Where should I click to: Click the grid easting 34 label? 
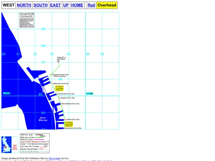click(68, 54)
